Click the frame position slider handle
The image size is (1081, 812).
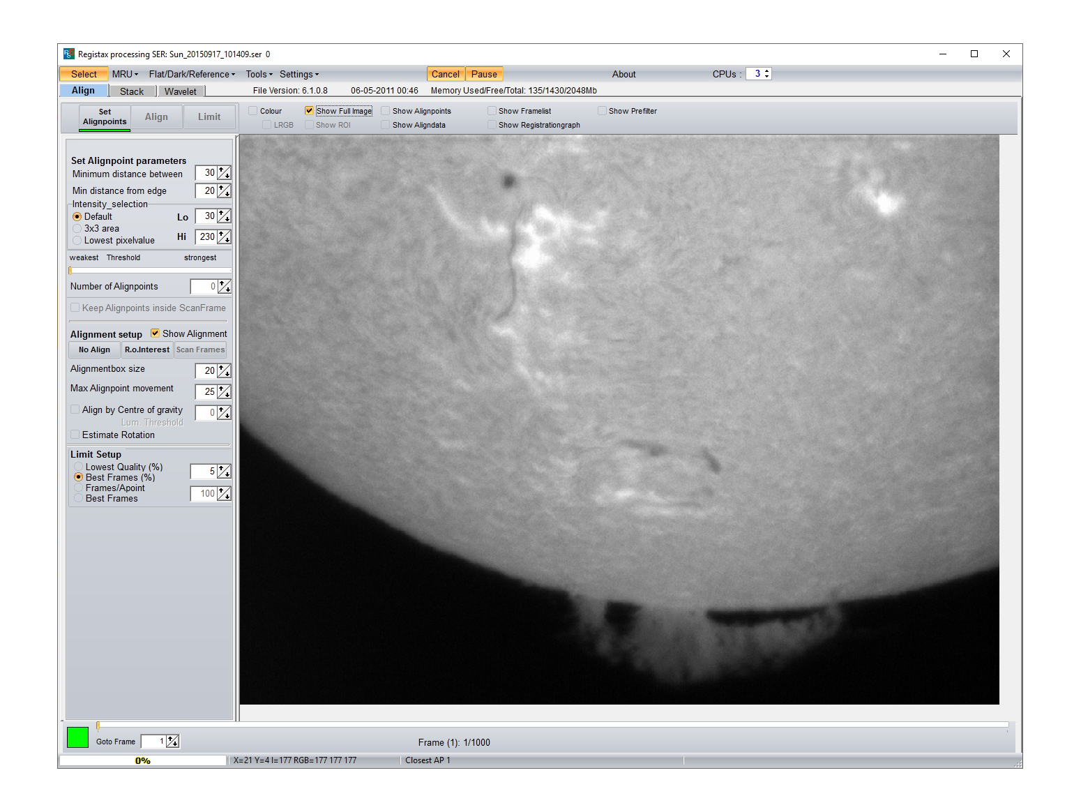[x=98, y=725]
